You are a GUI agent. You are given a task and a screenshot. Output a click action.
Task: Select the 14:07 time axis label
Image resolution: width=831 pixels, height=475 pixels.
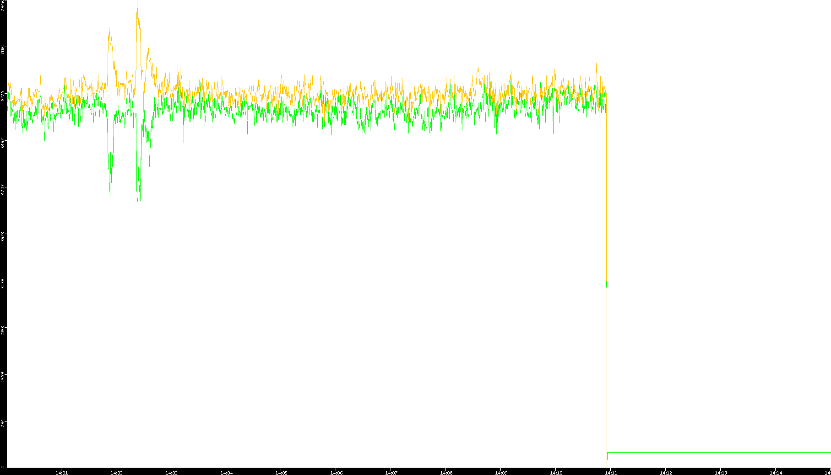391,473
